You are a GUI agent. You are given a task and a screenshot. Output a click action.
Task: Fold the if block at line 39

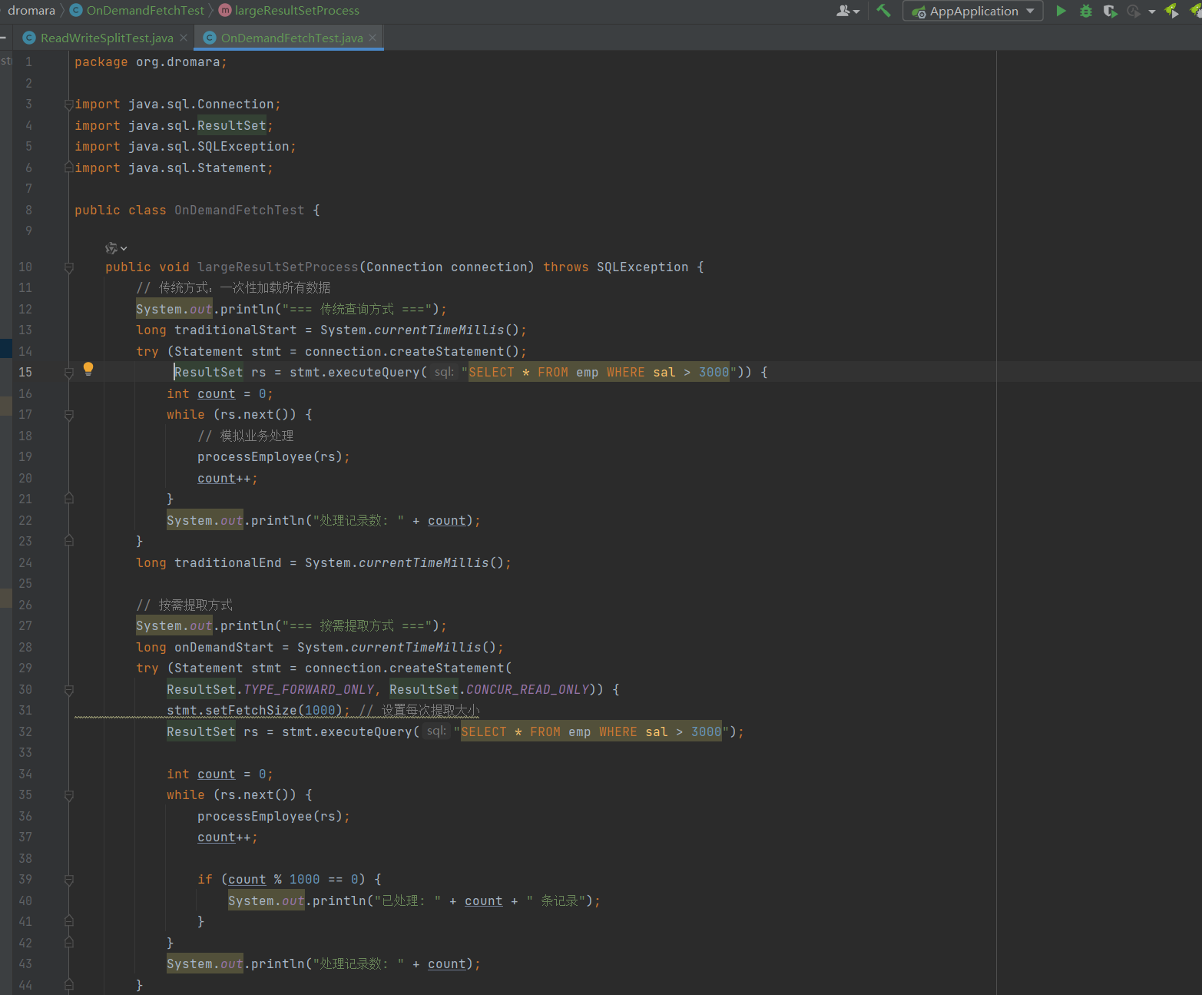[69, 880]
